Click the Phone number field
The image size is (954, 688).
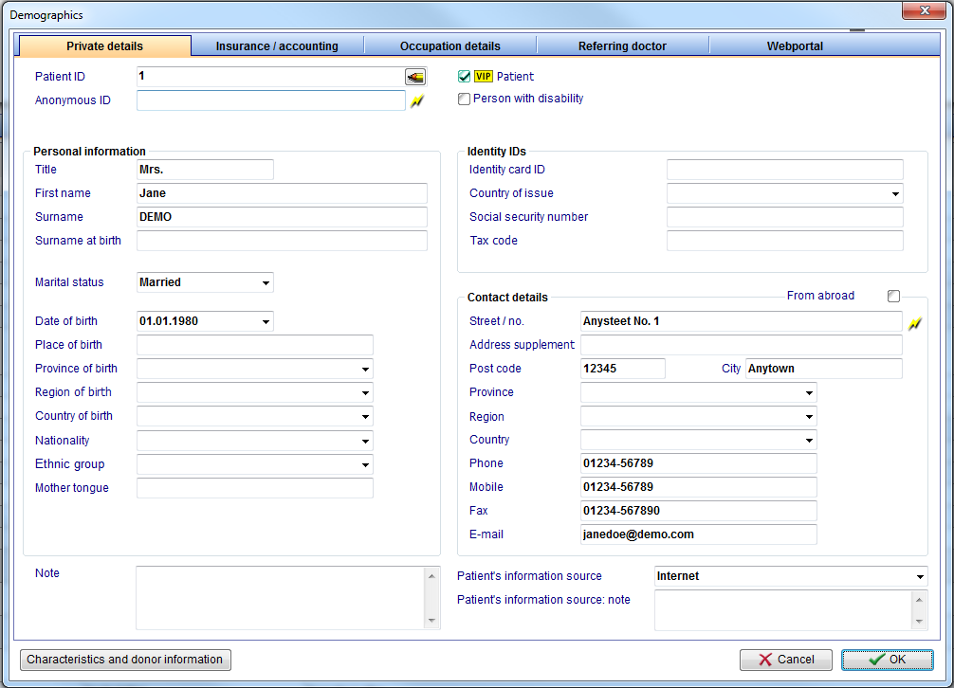tap(699, 463)
